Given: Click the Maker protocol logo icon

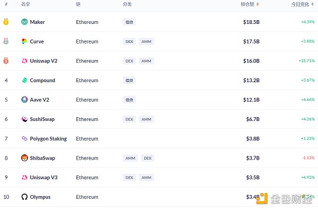Looking at the screenshot, I should point(24,22).
